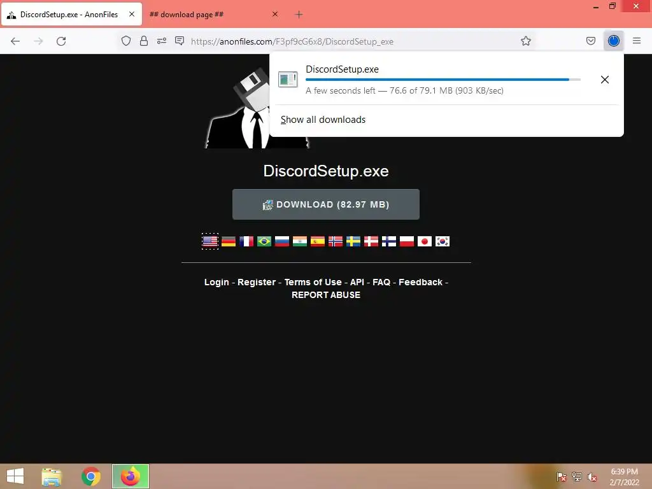Open the Action Center flag in tray

(561, 477)
